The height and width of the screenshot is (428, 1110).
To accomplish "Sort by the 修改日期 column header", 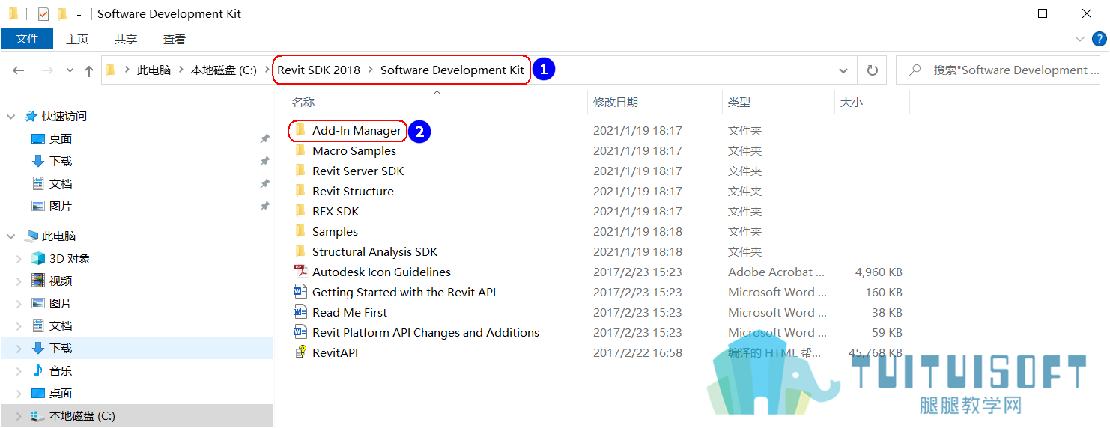I will [x=616, y=103].
